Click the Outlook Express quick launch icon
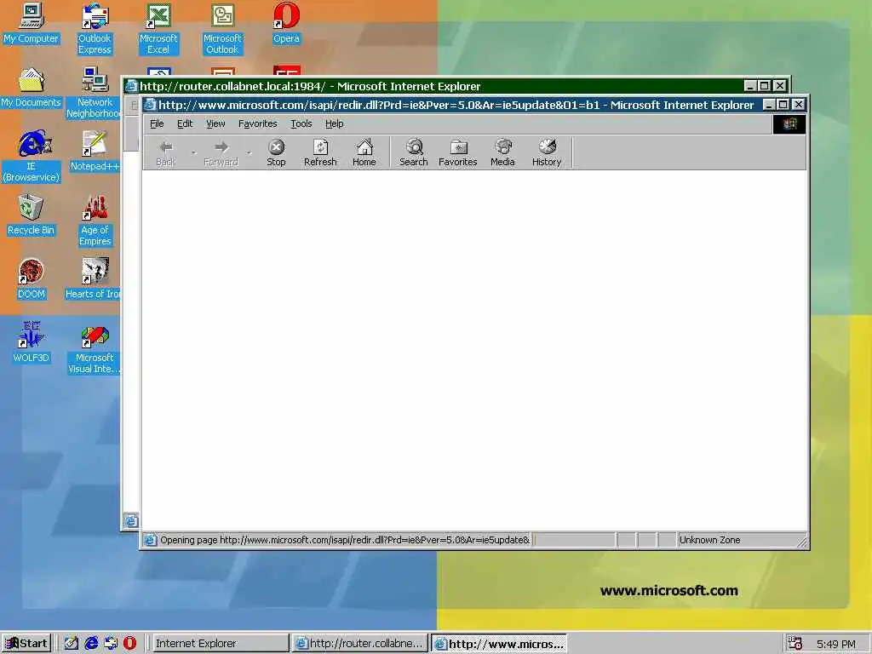Viewport: 872px width, 654px height. tap(111, 644)
